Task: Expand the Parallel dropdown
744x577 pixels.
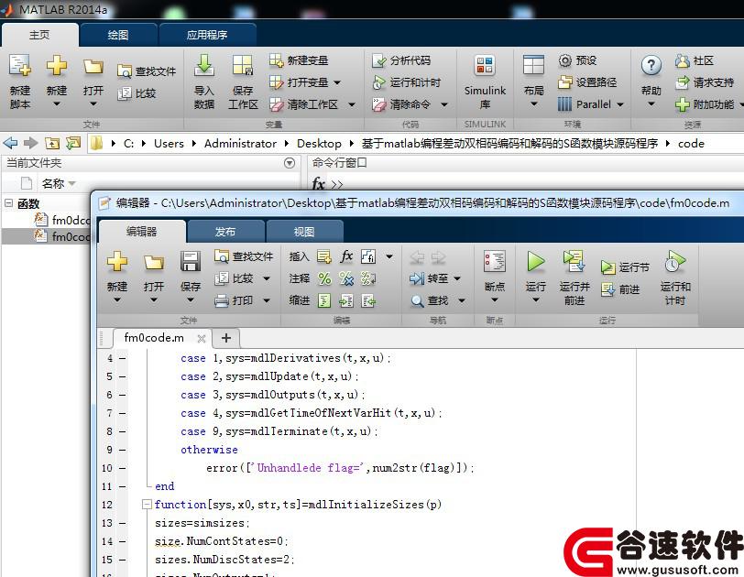Action: click(620, 104)
